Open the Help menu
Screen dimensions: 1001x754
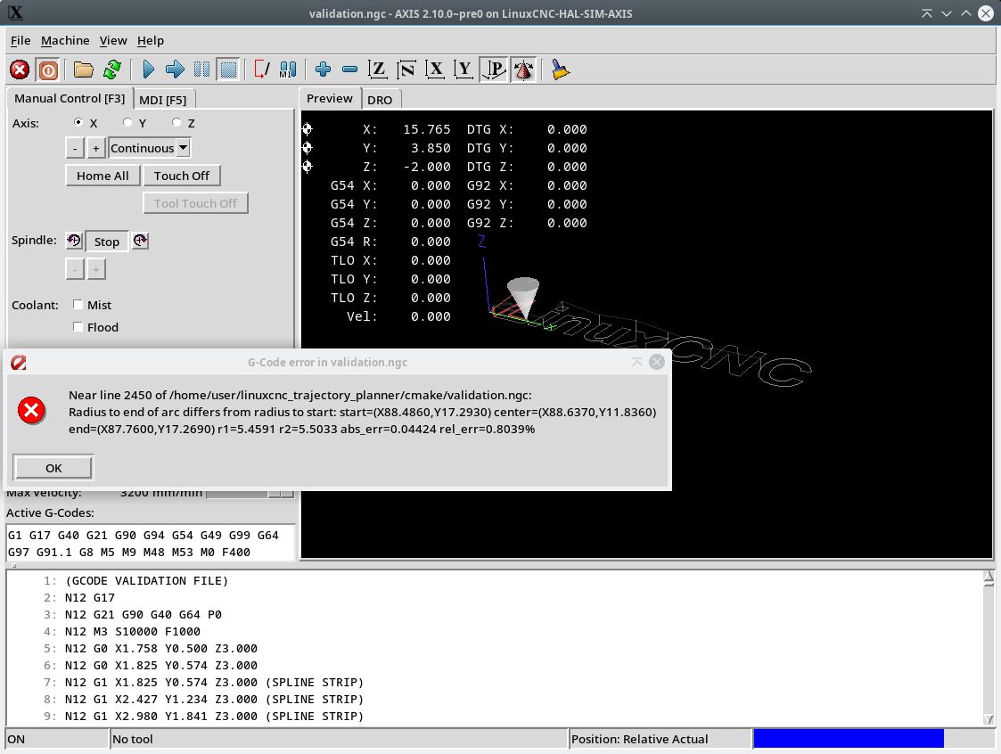[x=151, y=40]
